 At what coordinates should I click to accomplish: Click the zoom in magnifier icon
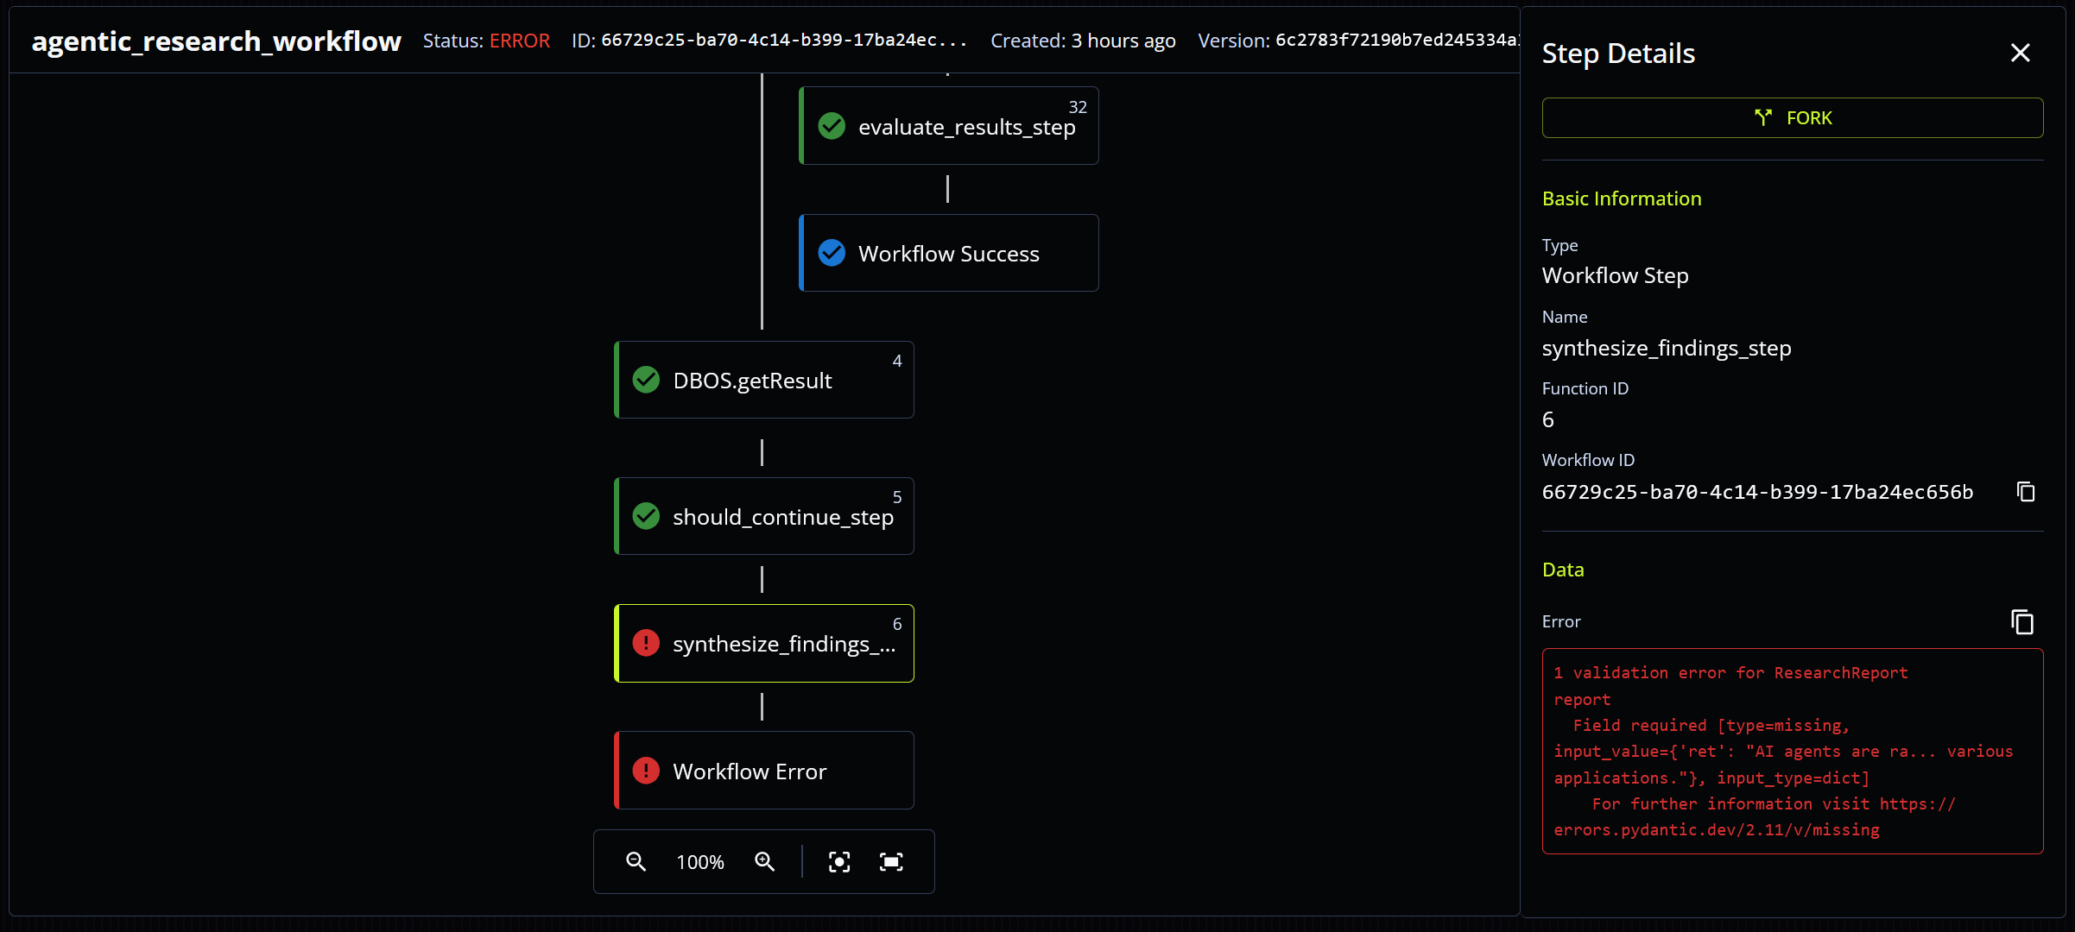(764, 861)
